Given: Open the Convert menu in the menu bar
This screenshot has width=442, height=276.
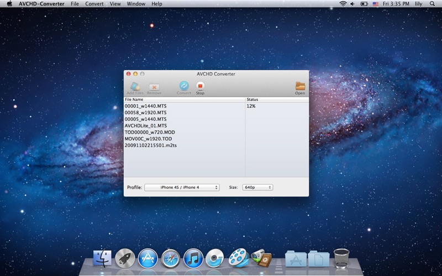Looking at the screenshot, I should 94,4.
